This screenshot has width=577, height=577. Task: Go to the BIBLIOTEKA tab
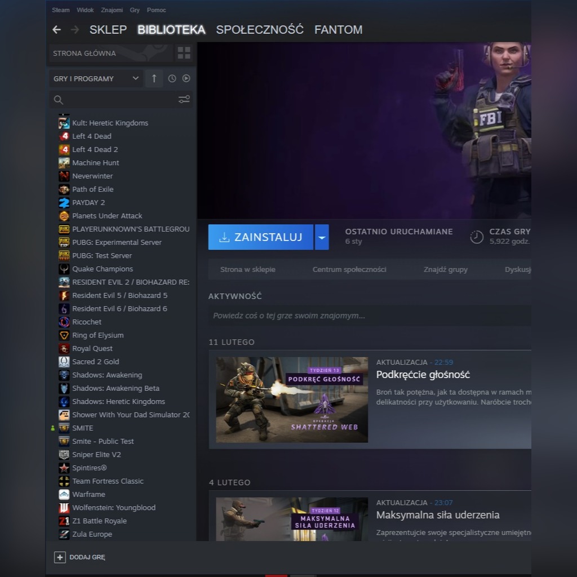(171, 30)
